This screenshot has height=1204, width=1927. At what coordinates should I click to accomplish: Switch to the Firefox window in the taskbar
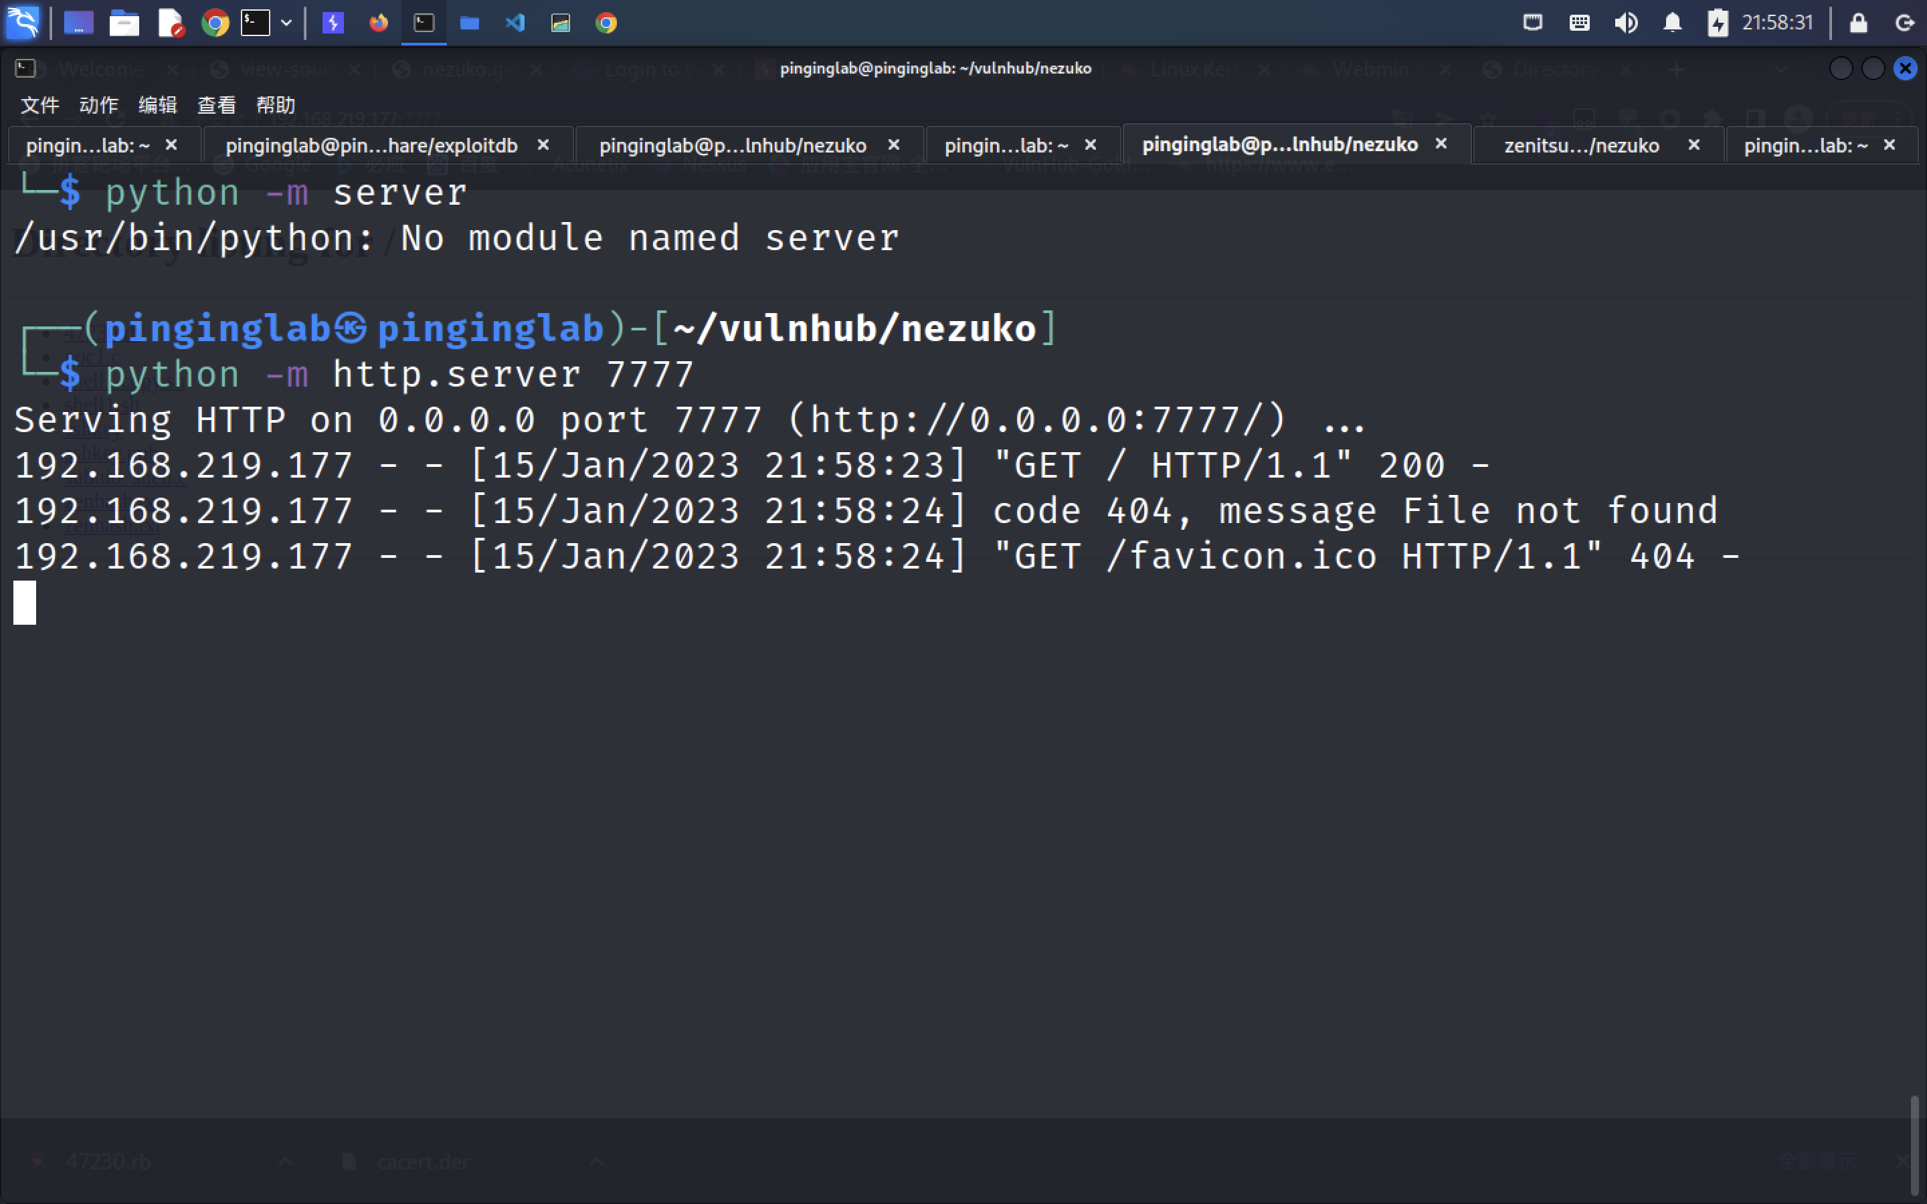(378, 22)
